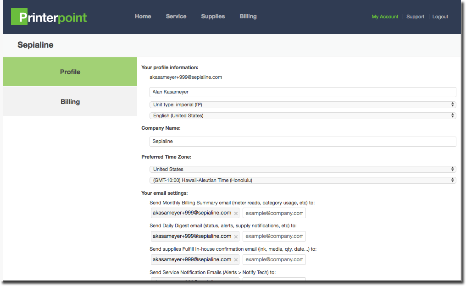Click the 'Your profile information:' label

pyautogui.click(x=170, y=67)
